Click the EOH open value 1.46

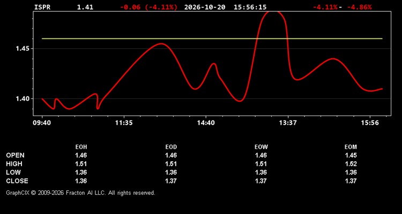point(81,155)
